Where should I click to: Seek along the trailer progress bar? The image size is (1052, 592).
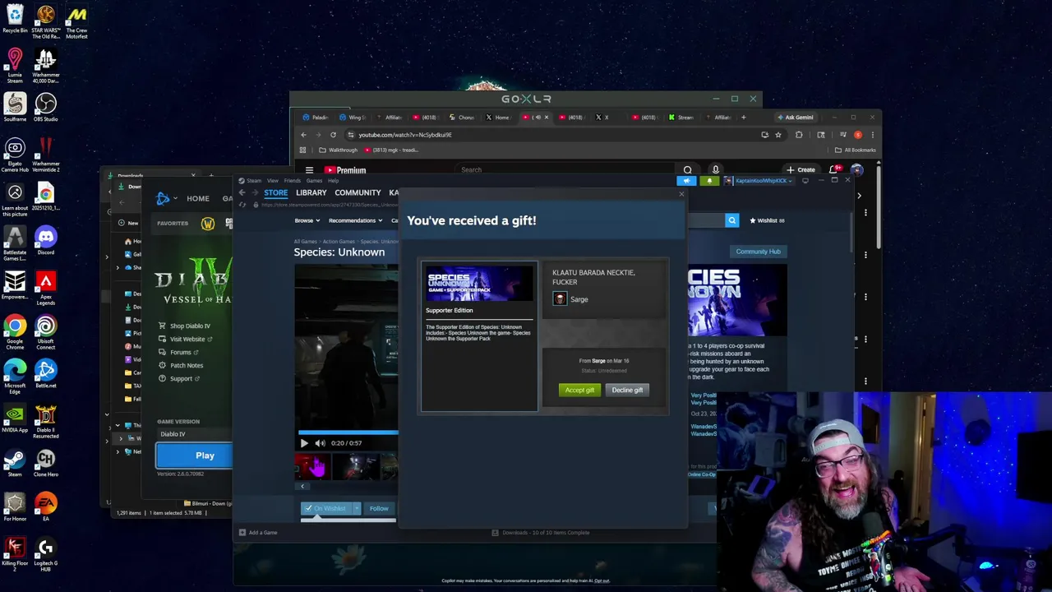click(347, 432)
